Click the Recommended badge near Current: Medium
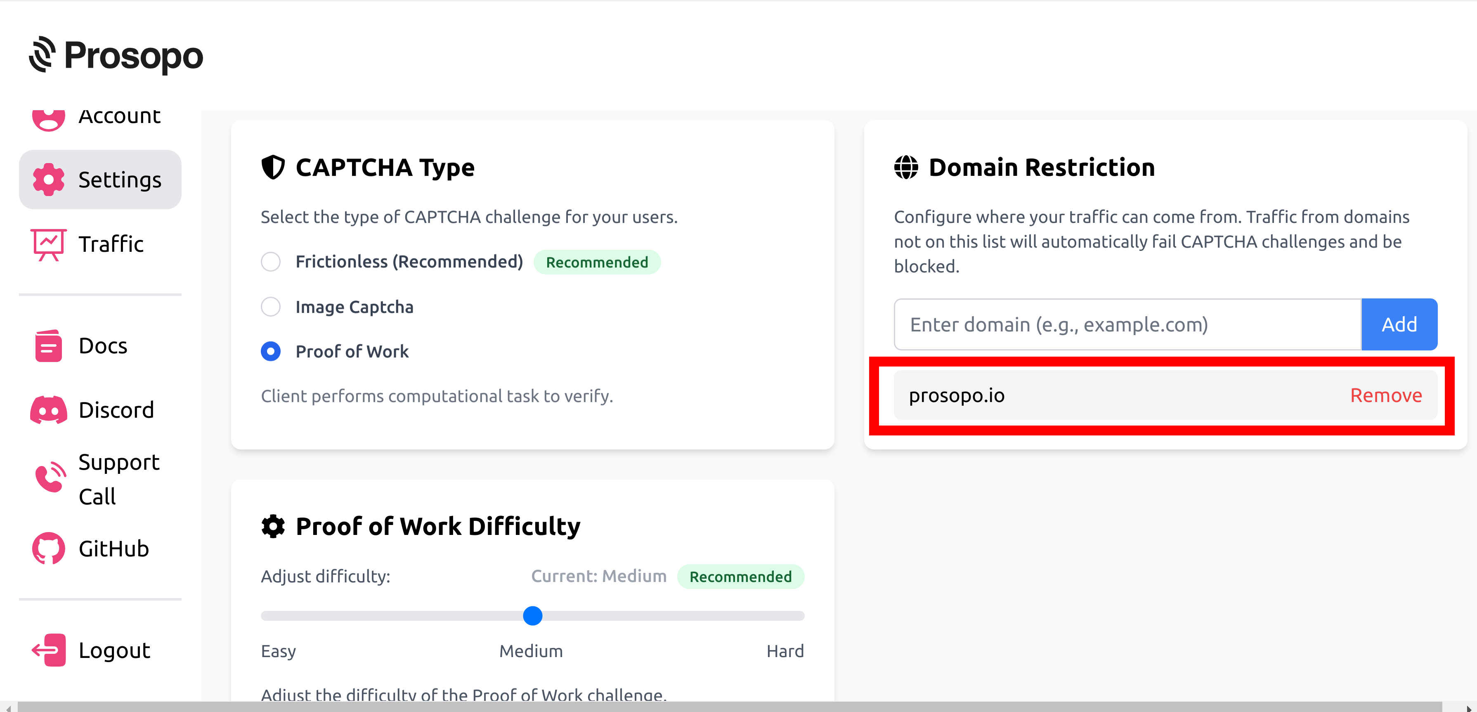 (x=740, y=577)
